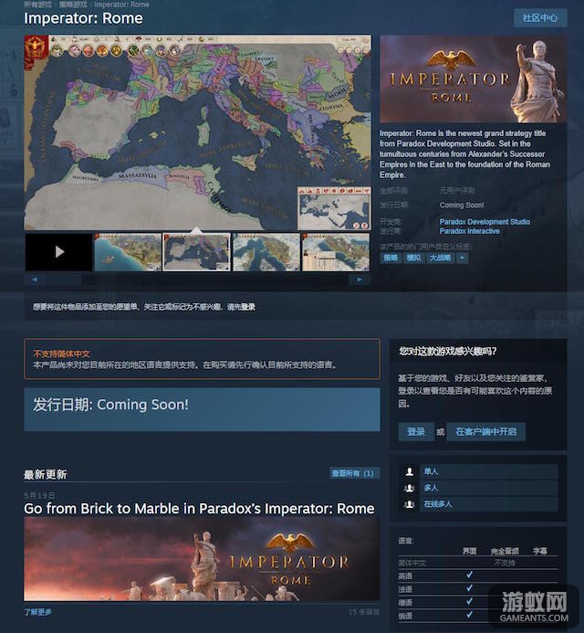
Task: Click the 请先登录 login link
Action: pos(241,307)
